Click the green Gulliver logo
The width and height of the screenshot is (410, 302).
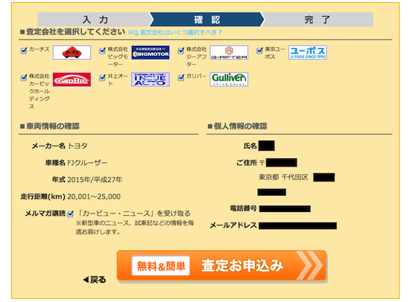pyautogui.click(x=229, y=80)
